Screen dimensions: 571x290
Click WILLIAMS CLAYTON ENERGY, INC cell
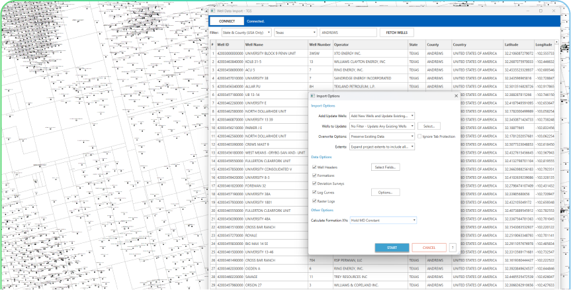point(370,62)
